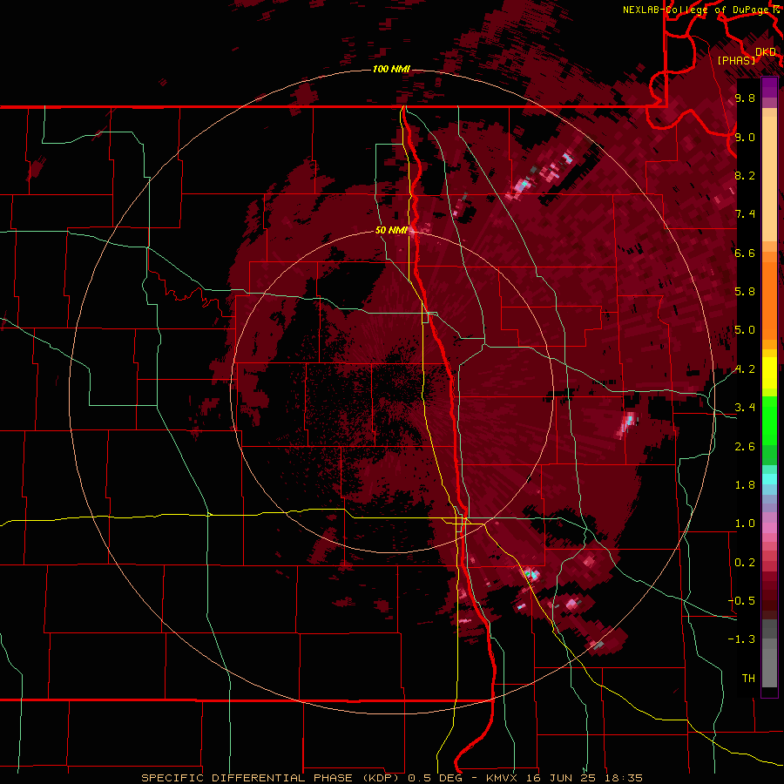
Task: Click the -1.3 scale label
Action: click(741, 639)
